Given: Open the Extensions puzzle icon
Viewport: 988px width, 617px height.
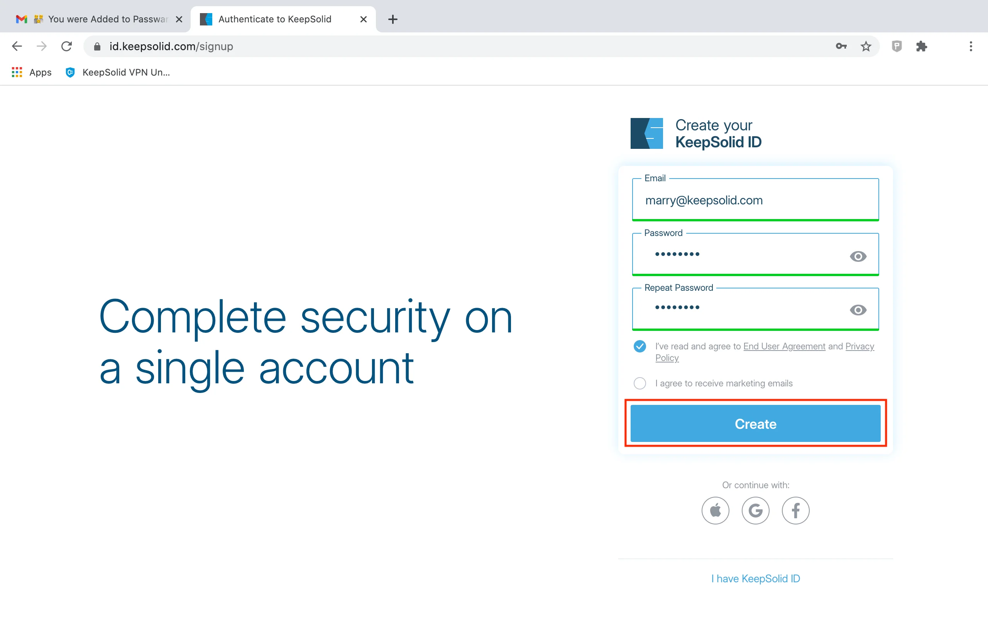Looking at the screenshot, I should tap(922, 47).
